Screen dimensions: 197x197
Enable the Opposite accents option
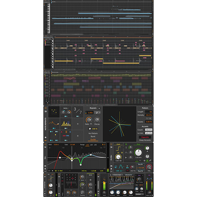[x=145, y=137]
